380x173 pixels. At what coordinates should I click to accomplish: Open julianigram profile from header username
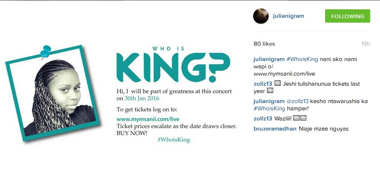click(289, 16)
